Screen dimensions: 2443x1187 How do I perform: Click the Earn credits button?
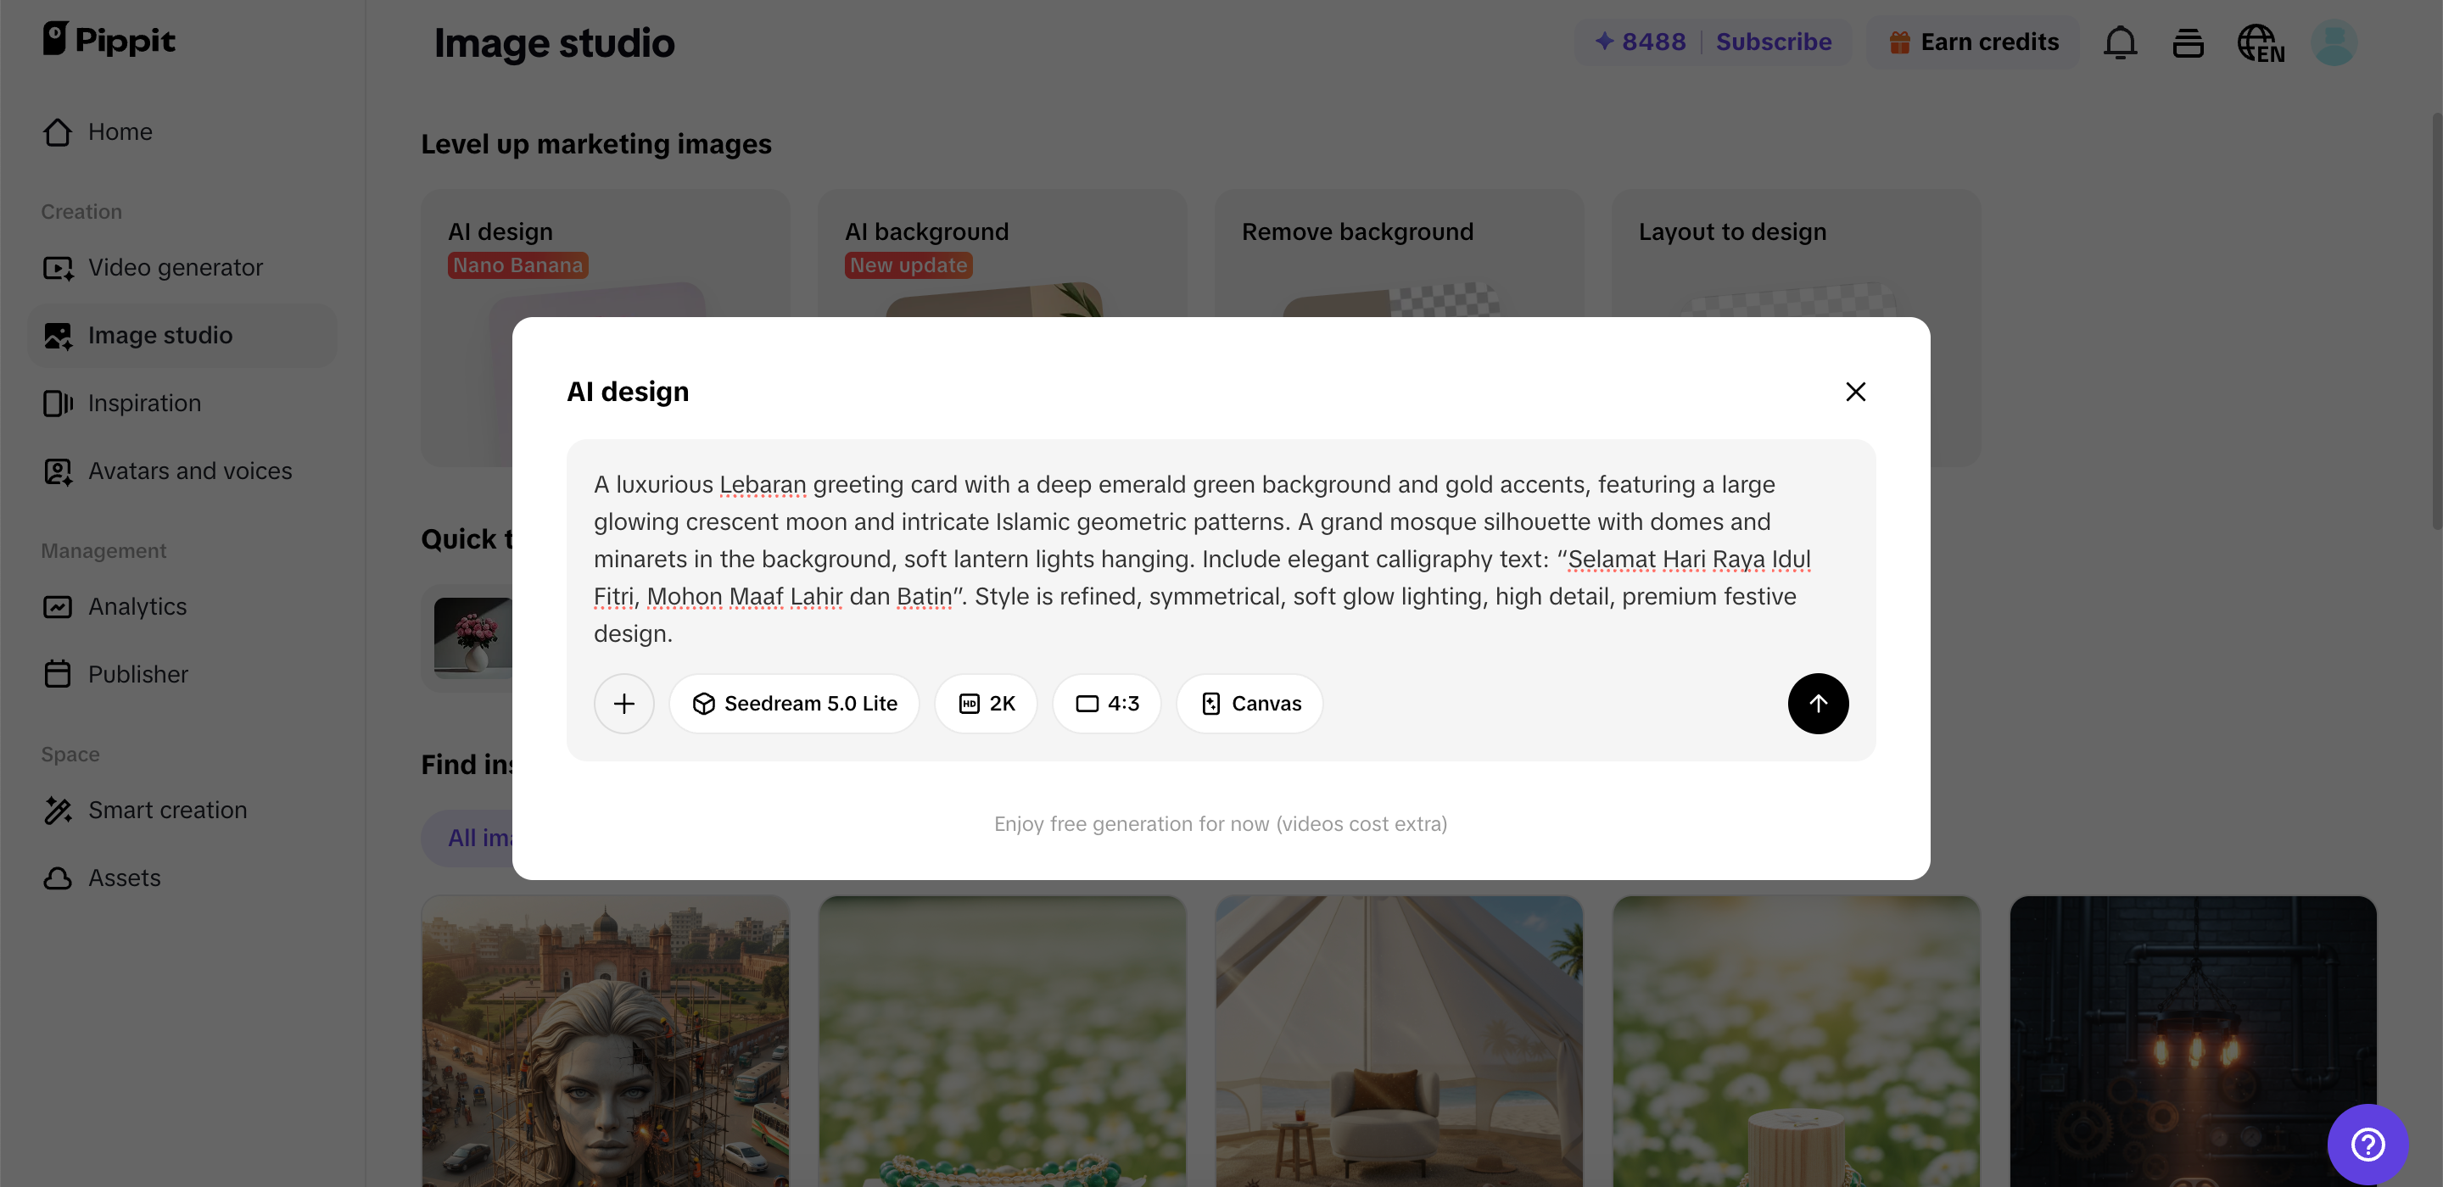[x=1974, y=42]
